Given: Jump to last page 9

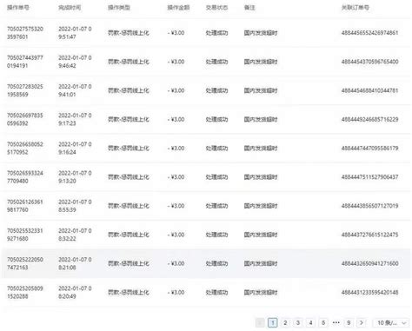Looking at the screenshot, I should point(349,322).
